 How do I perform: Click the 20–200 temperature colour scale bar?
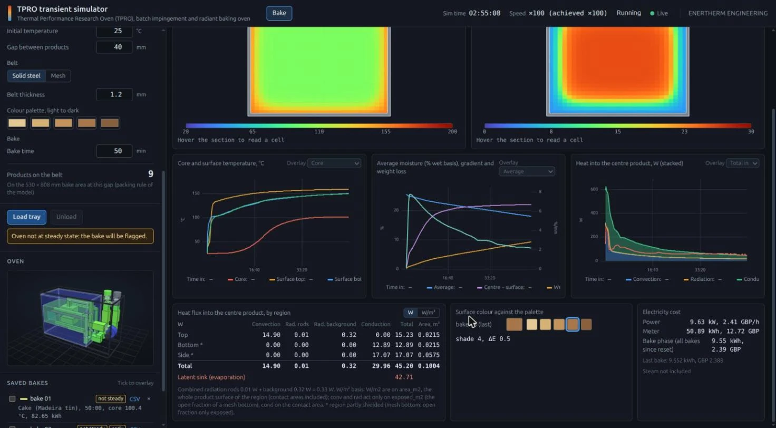319,125
